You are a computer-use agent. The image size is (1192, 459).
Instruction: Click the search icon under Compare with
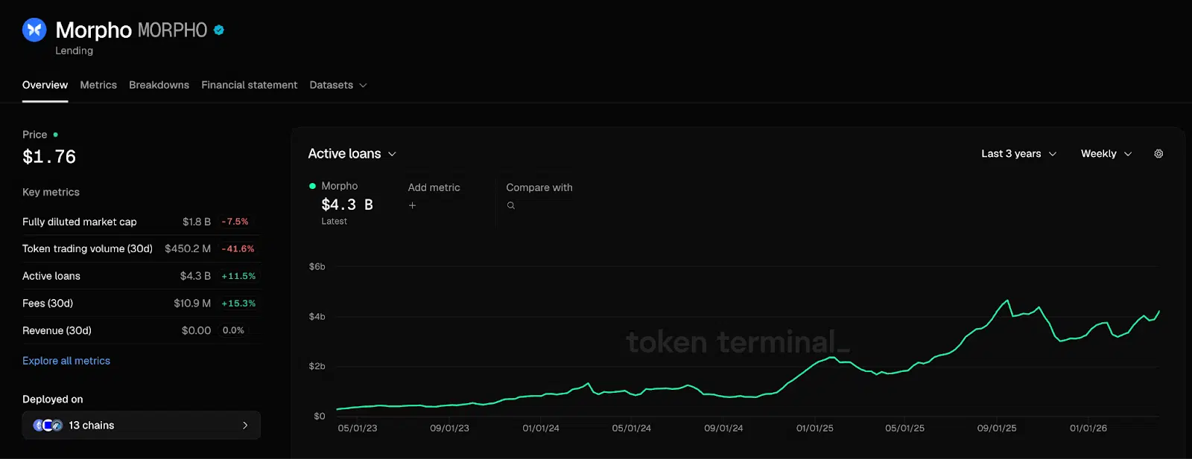tap(511, 205)
